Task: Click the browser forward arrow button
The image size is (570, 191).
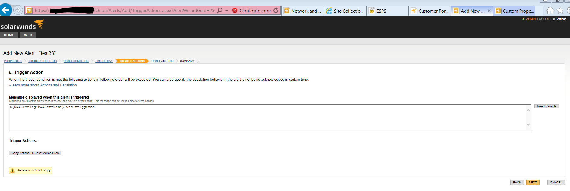Action: pyautogui.click(x=18, y=10)
